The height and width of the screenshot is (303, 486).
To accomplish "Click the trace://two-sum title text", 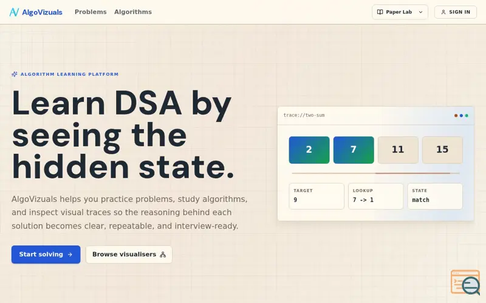I will pyautogui.click(x=304, y=115).
